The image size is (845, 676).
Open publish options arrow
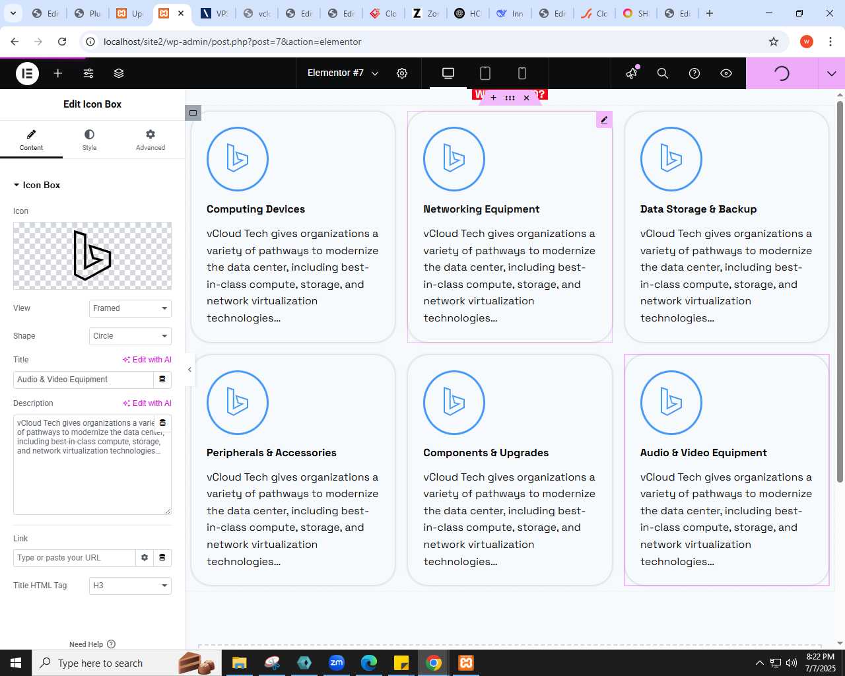[832, 73]
